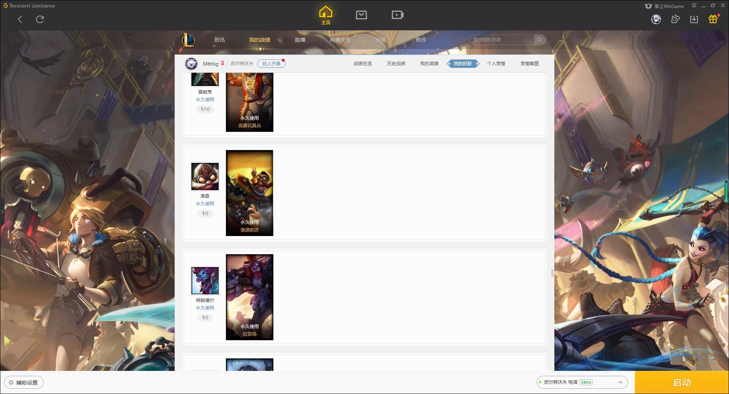The height and width of the screenshot is (394, 729).
Task: Click the 1/9 skin count badge
Action: (x=205, y=214)
